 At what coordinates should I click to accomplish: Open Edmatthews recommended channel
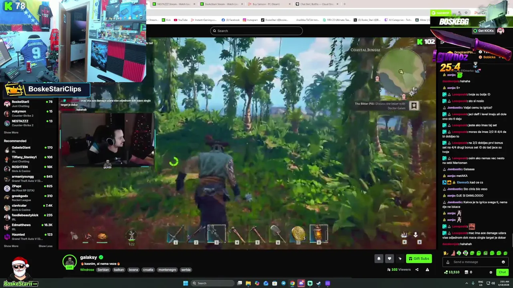click(x=28, y=226)
